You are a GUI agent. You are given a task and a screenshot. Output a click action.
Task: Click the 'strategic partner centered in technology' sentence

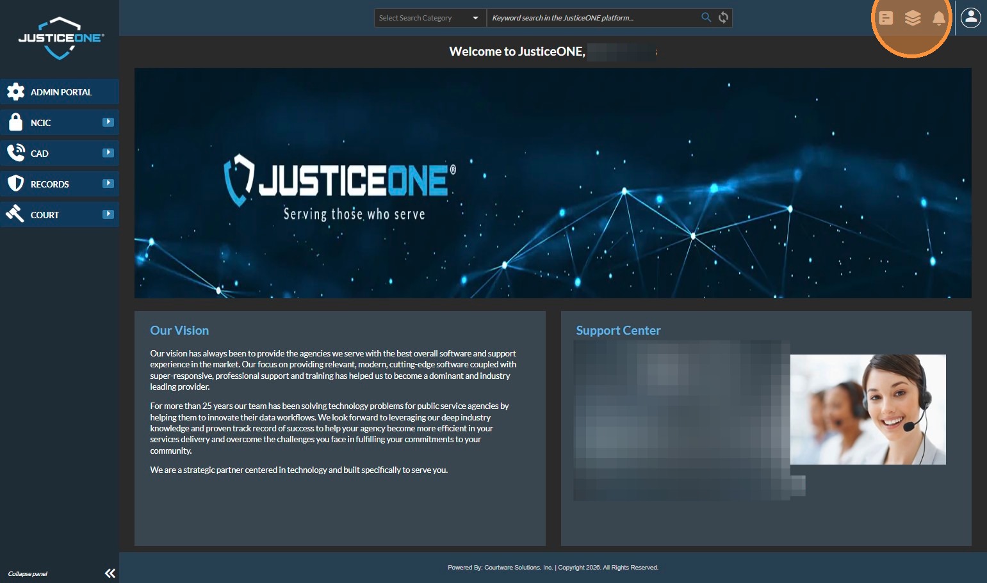pyautogui.click(x=299, y=470)
